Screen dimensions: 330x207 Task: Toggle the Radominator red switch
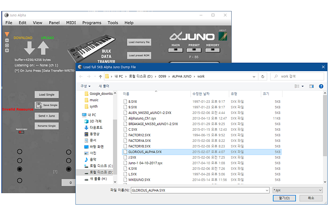[21, 132]
